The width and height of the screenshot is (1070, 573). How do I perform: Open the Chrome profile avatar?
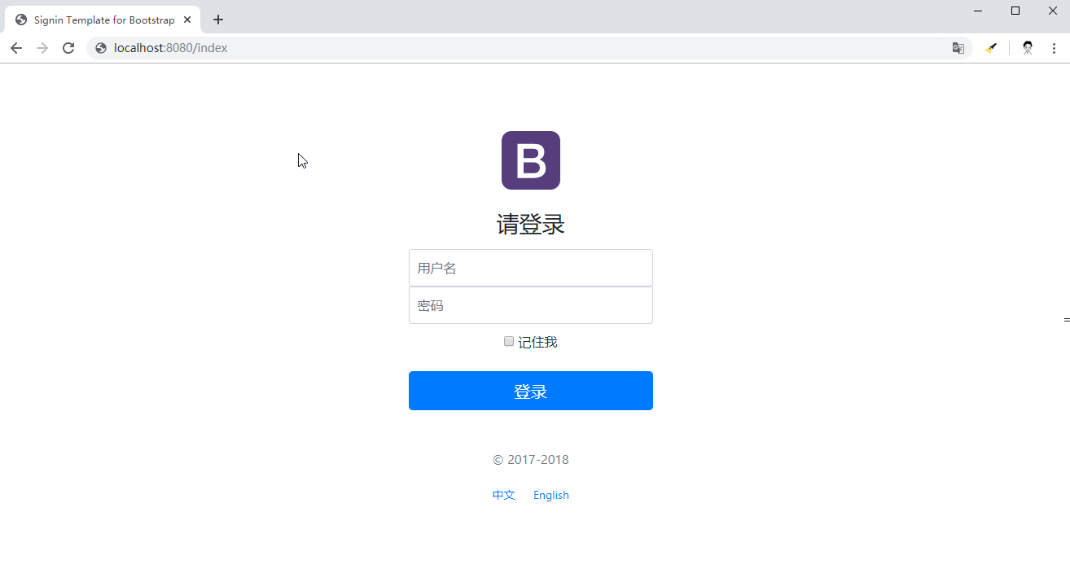(x=1028, y=48)
